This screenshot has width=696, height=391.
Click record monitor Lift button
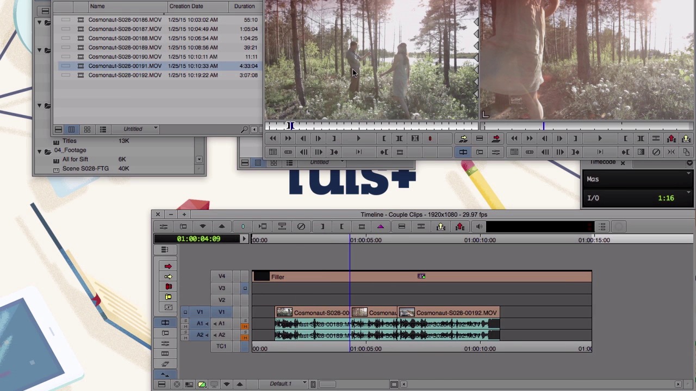point(671,139)
